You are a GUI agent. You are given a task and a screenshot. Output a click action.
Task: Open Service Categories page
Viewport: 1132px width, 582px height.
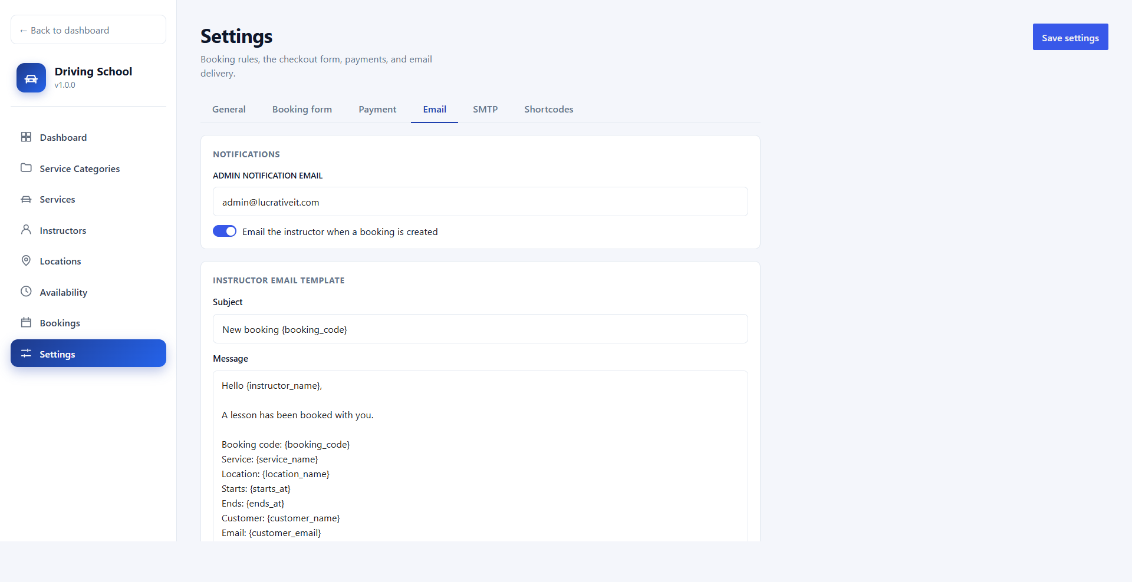point(88,168)
